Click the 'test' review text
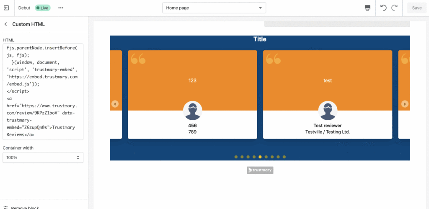Image resolution: width=429 pixels, height=209 pixels. [x=328, y=81]
